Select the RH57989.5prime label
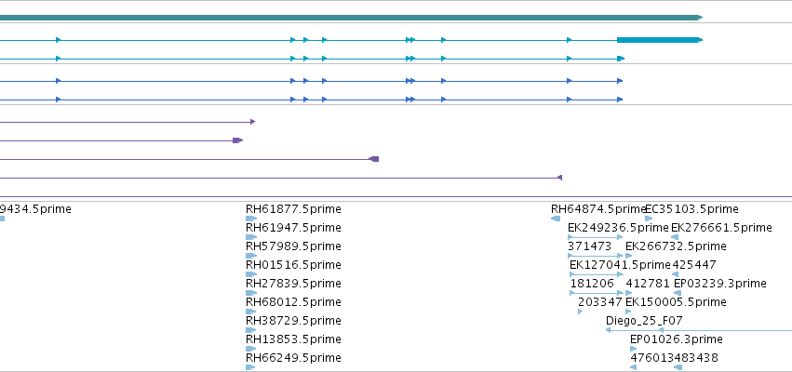 (293, 246)
